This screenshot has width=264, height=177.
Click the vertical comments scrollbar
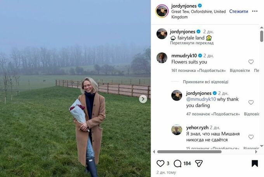pos(261,36)
